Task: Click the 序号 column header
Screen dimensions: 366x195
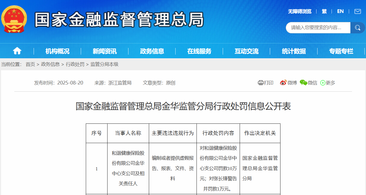Action: tap(97, 133)
